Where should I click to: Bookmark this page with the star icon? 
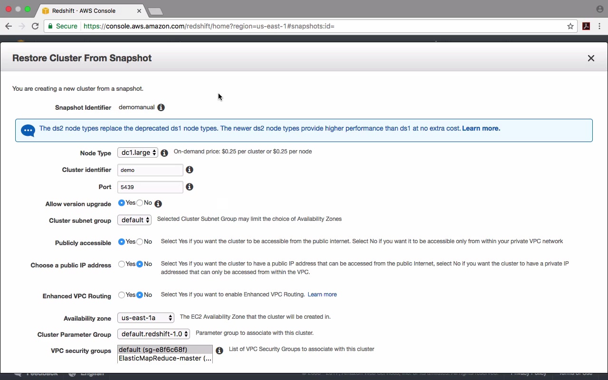click(570, 26)
